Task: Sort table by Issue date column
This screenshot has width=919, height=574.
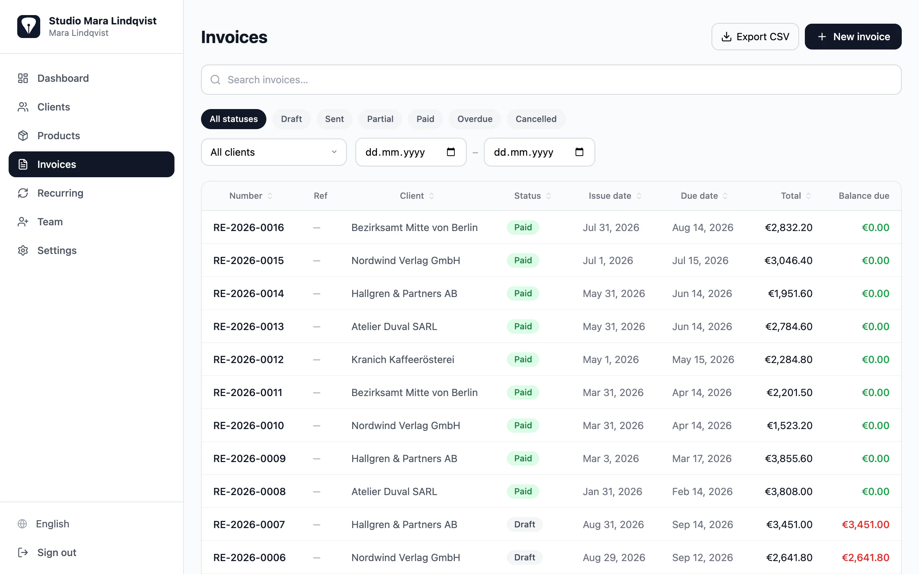Action: click(x=615, y=196)
